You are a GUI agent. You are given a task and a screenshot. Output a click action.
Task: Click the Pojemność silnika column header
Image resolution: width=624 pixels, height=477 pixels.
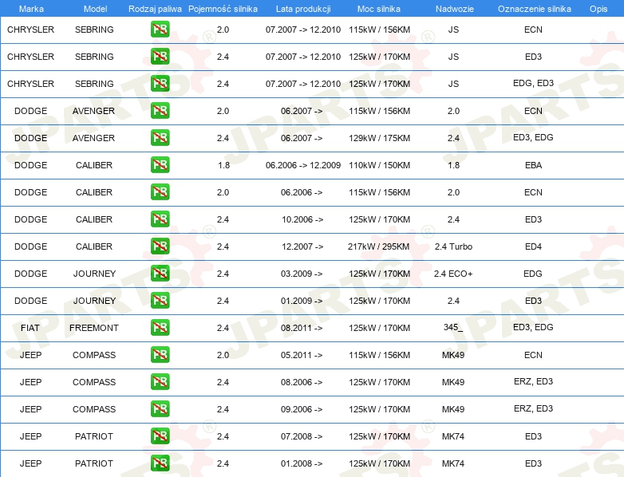tap(223, 8)
